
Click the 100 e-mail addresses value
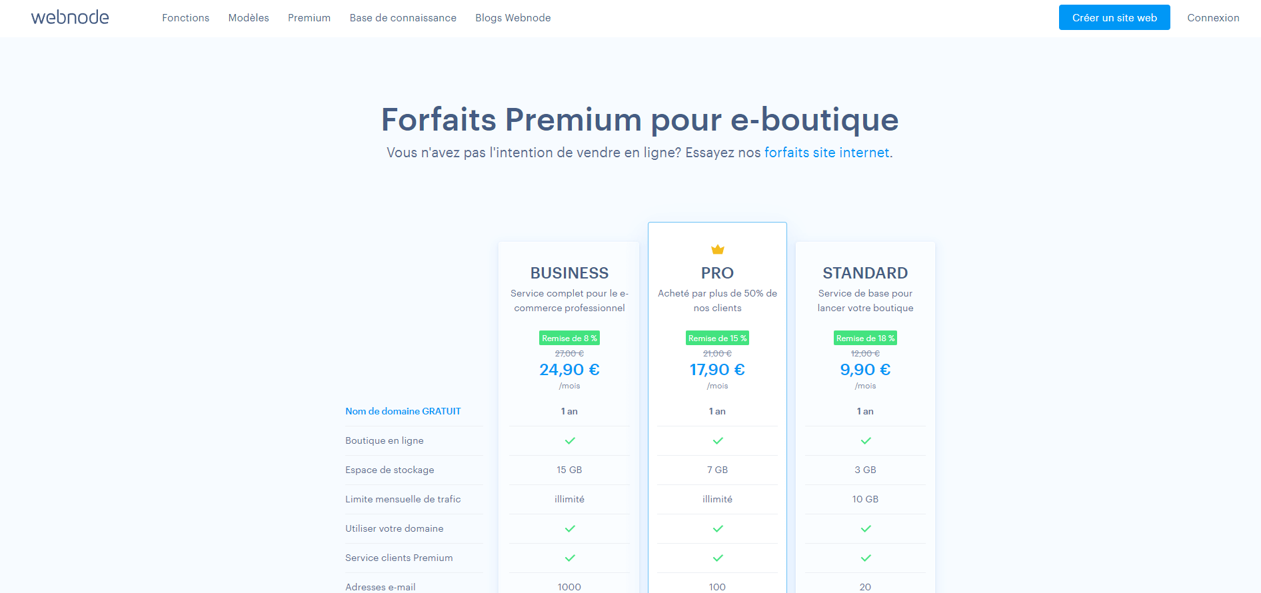717,587
